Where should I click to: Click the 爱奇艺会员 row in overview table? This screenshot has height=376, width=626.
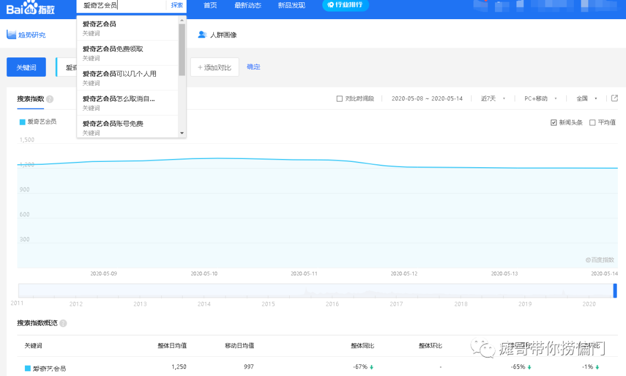tap(318, 367)
